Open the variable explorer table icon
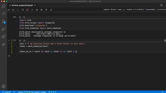The width and height of the screenshot is (166, 93). coord(41,10)
